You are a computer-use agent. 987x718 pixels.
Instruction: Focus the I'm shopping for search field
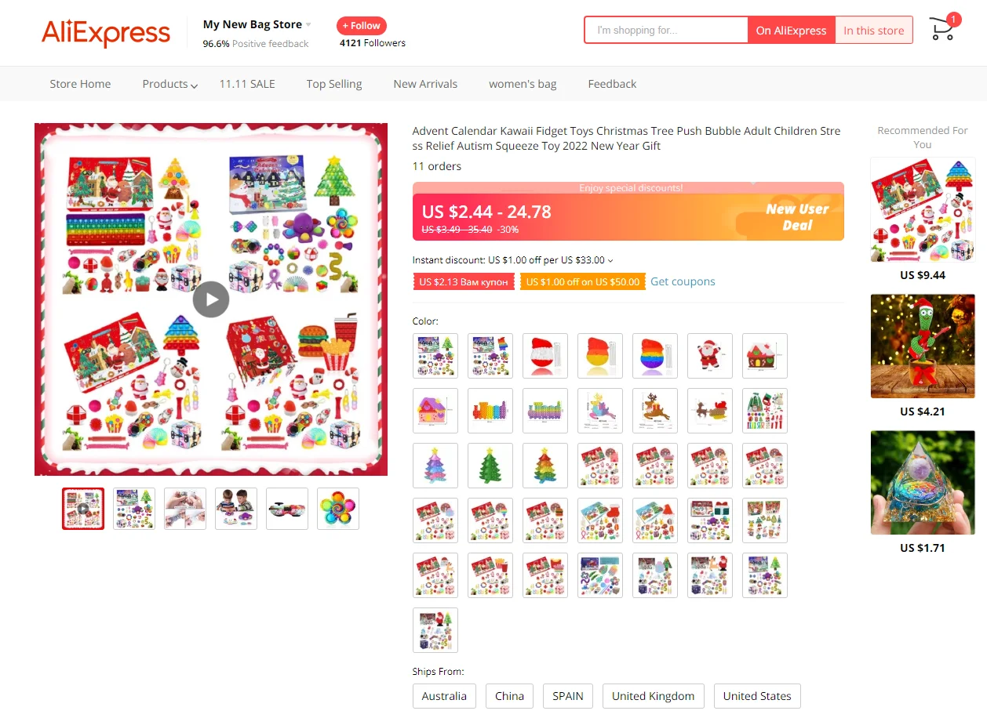[x=666, y=30]
